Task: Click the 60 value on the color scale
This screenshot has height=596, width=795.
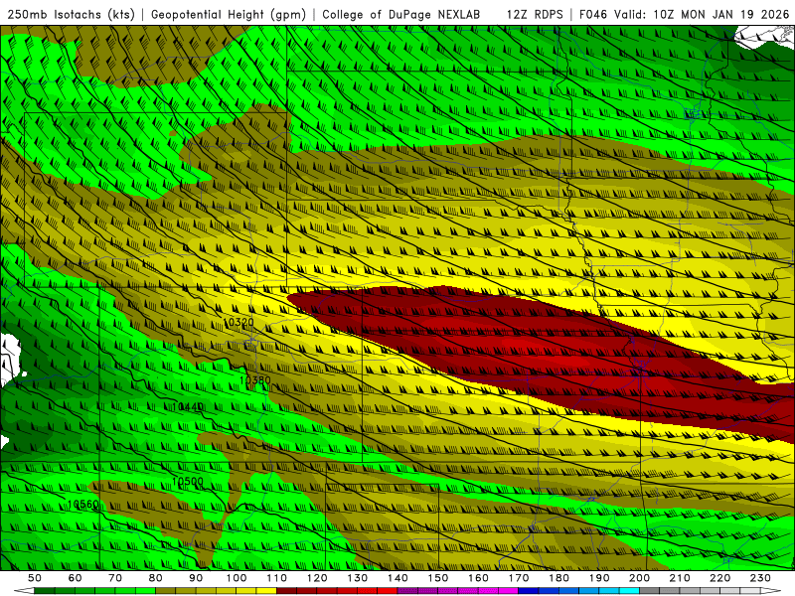Action: [75, 578]
